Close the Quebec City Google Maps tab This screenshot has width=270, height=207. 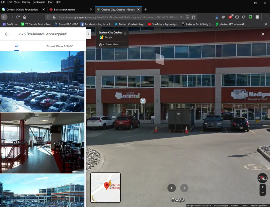(x=138, y=10)
